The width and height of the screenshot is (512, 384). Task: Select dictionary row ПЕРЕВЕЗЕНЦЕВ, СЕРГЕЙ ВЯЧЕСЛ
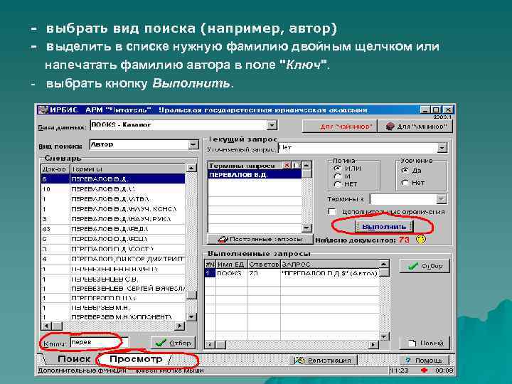(x=113, y=289)
